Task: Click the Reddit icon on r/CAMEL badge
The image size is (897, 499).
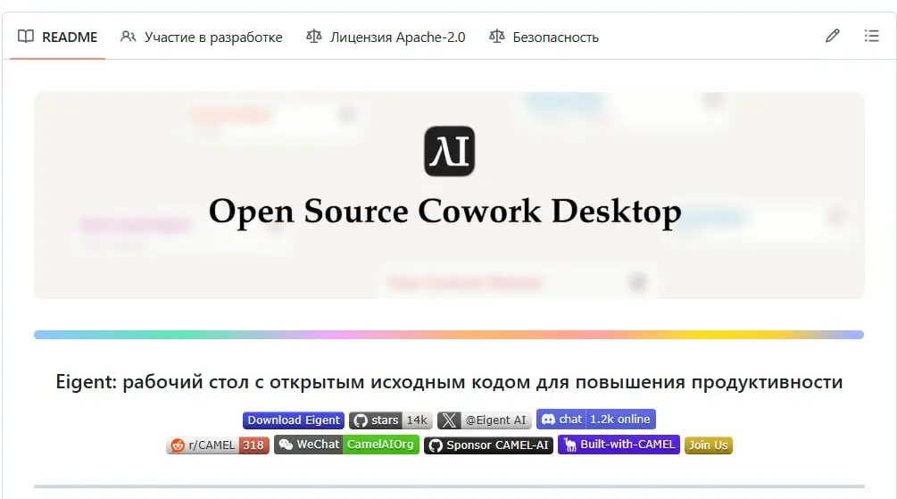Action: point(178,445)
